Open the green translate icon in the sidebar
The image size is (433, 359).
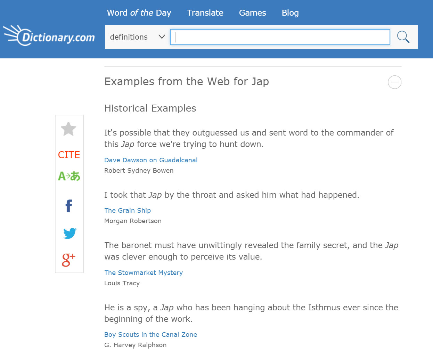(69, 176)
